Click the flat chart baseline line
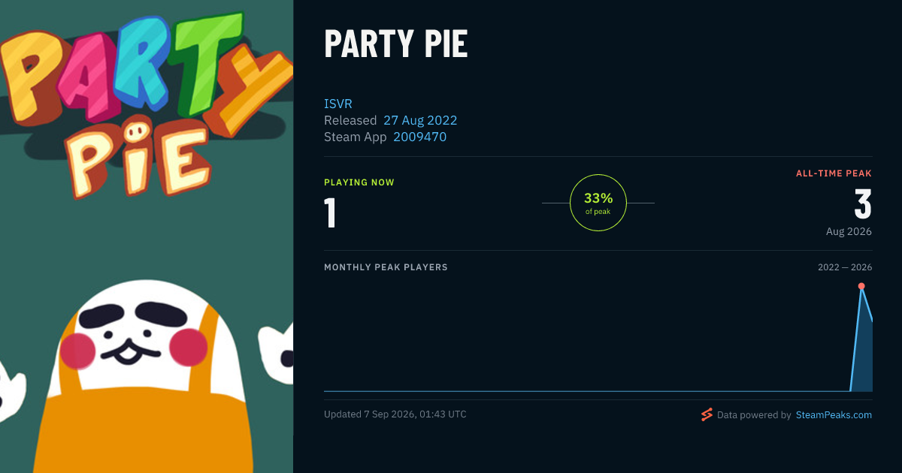Image resolution: width=902 pixels, height=473 pixels. click(x=586, y=391)
